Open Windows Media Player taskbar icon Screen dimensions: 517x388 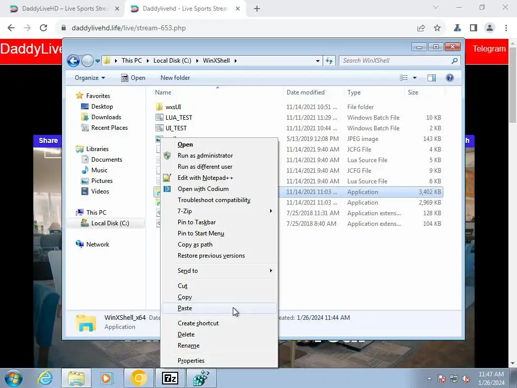tap(107, 378)
